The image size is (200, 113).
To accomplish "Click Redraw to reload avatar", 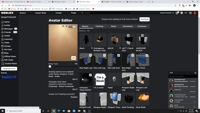I will point(74,97).
